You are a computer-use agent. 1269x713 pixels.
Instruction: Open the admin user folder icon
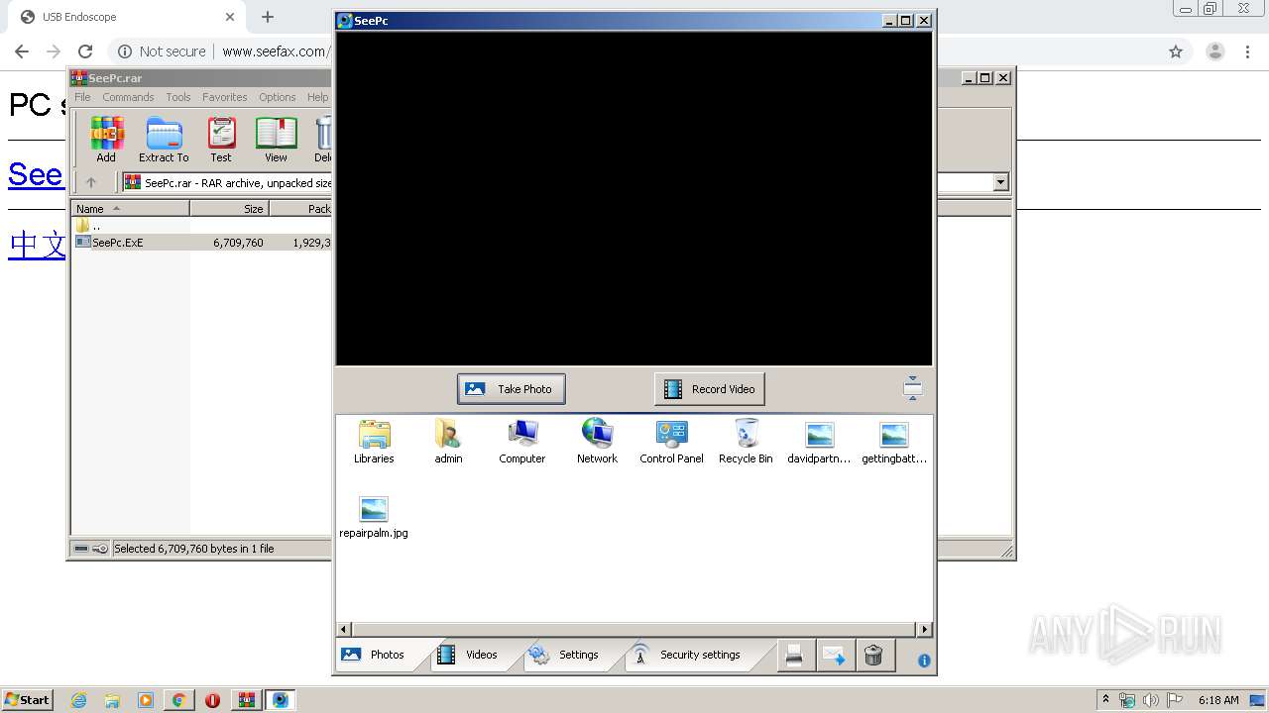click(448, 442)
